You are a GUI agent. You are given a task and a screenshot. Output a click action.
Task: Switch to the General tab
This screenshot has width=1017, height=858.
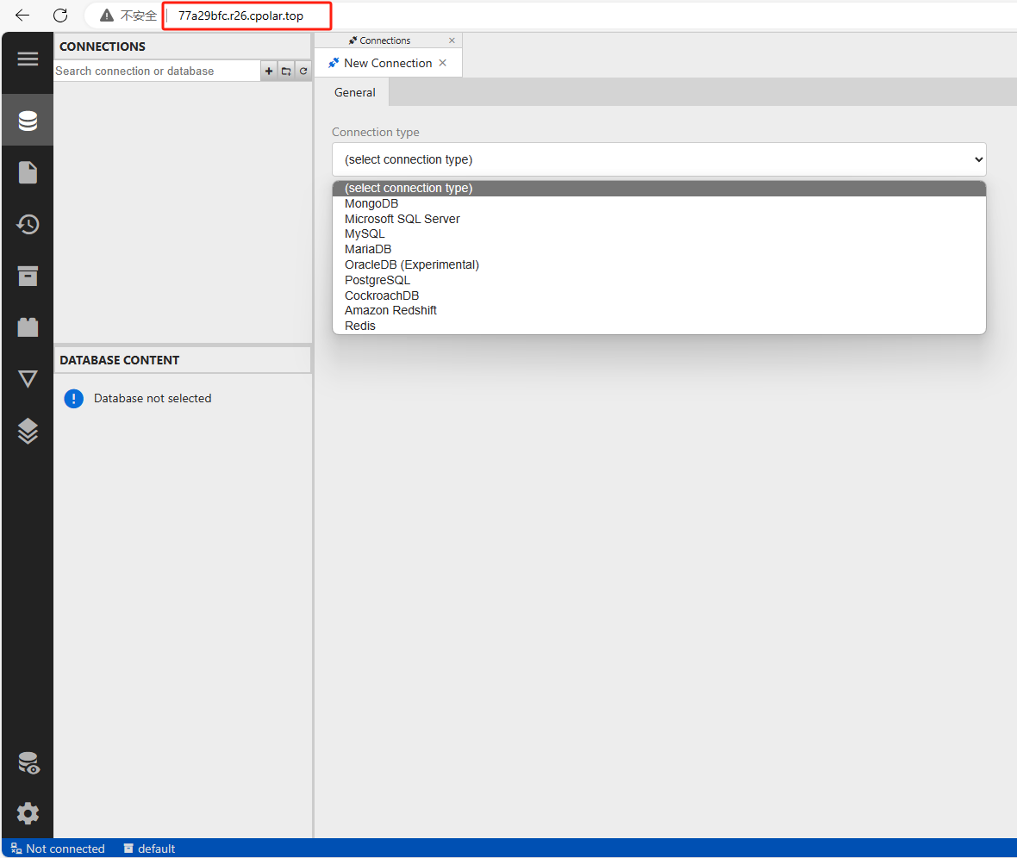click(x=354, y=92)
